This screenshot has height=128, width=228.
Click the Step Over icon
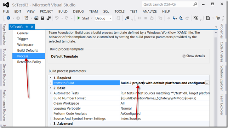[181, 18]
